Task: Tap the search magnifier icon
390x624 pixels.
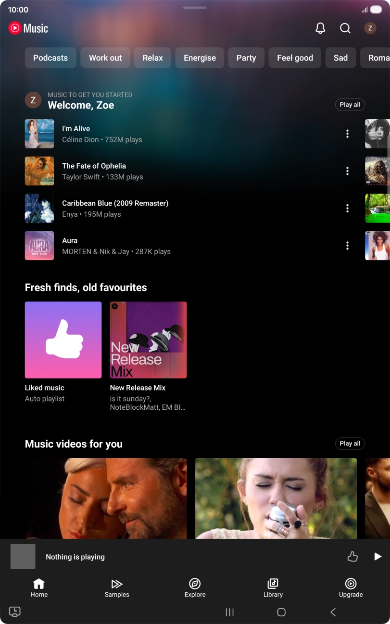Action: [x=345, y=28]
